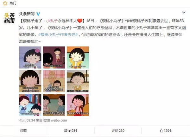190x137 pixels.
Task: Click 收藏 to favorite the post
Action: tap(23, 131)
